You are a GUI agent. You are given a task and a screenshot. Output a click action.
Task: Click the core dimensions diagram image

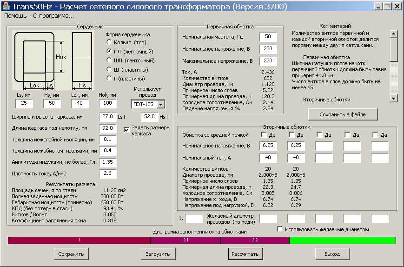(x=53, y=60)
